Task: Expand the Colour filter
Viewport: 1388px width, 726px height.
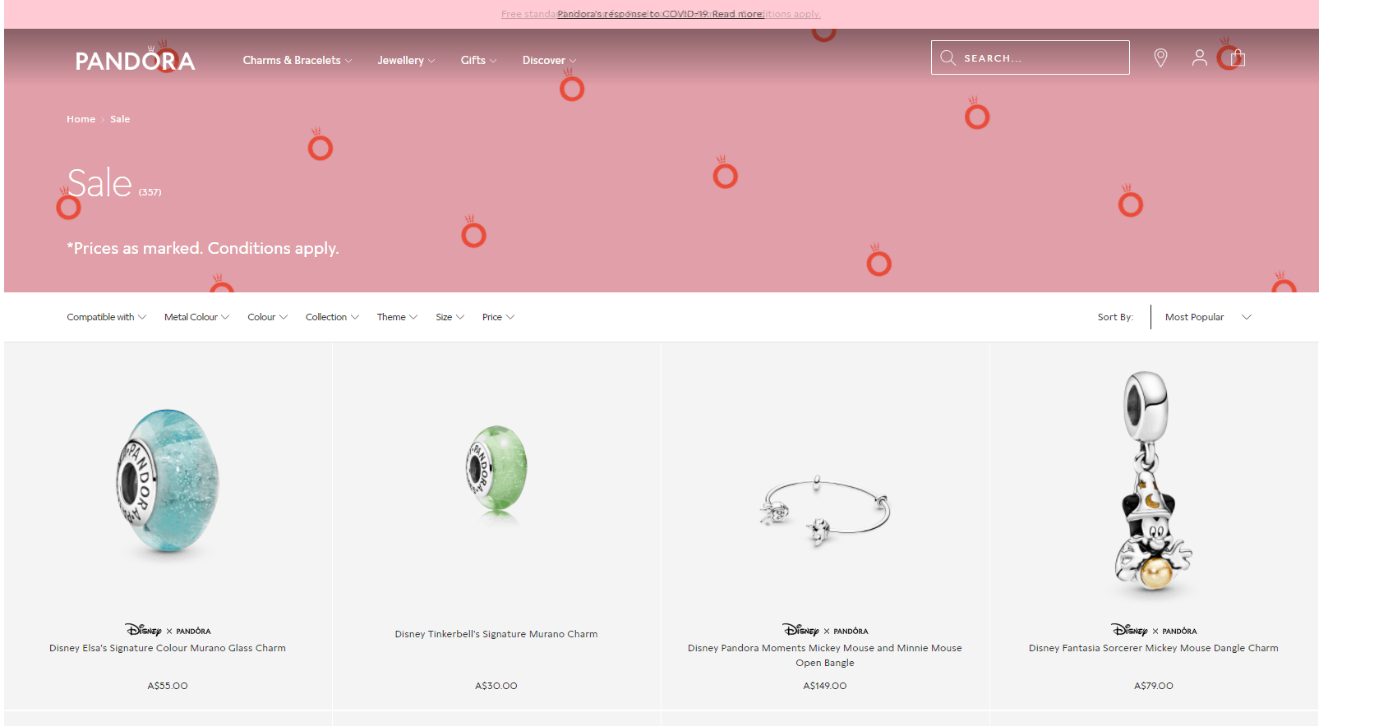Action: pos(268,317)
